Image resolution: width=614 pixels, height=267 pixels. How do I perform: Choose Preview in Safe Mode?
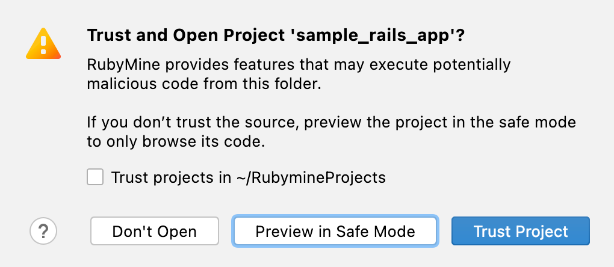(x=335, y=232)
